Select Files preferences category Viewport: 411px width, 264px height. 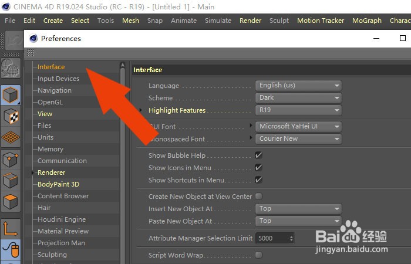[44, 126]
